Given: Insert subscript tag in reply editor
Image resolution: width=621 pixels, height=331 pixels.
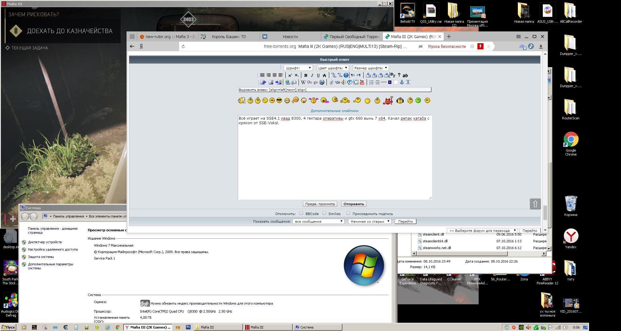Looking at the screenshot, I should point(296,75).
